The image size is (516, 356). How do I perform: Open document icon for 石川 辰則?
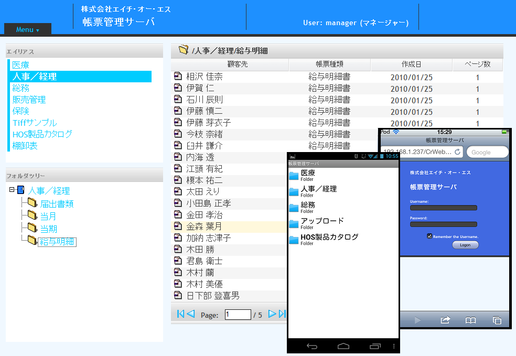coord(178,99)
